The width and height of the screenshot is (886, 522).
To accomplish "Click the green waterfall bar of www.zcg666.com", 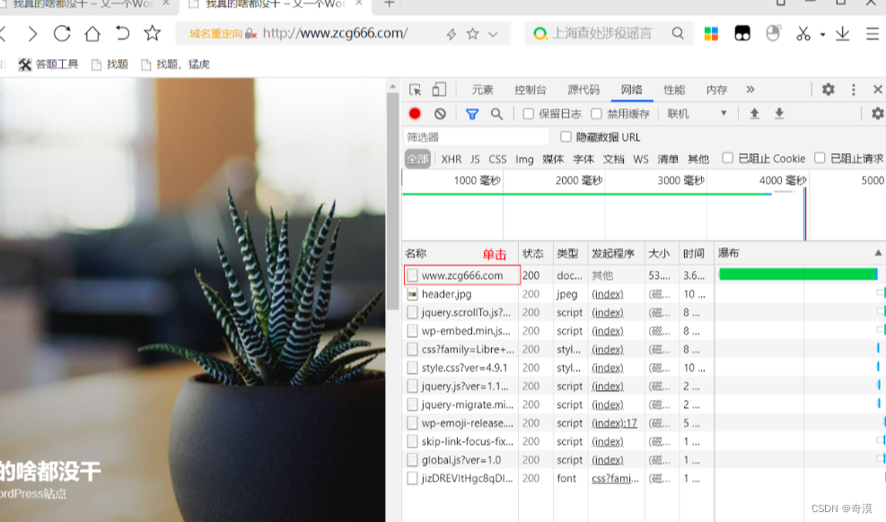I will pos(798,274).
